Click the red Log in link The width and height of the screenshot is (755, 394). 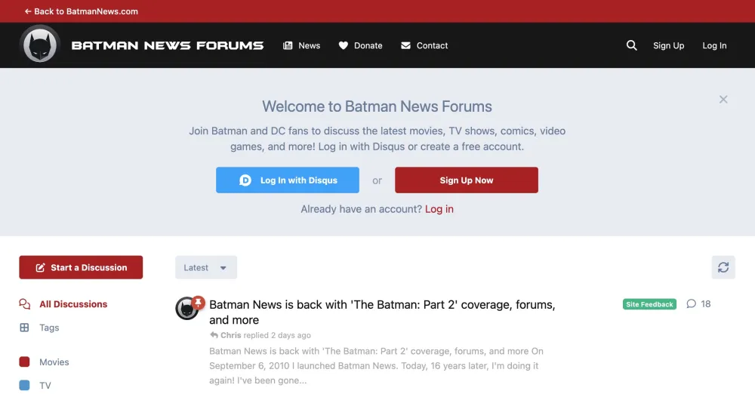pos(439,209)
